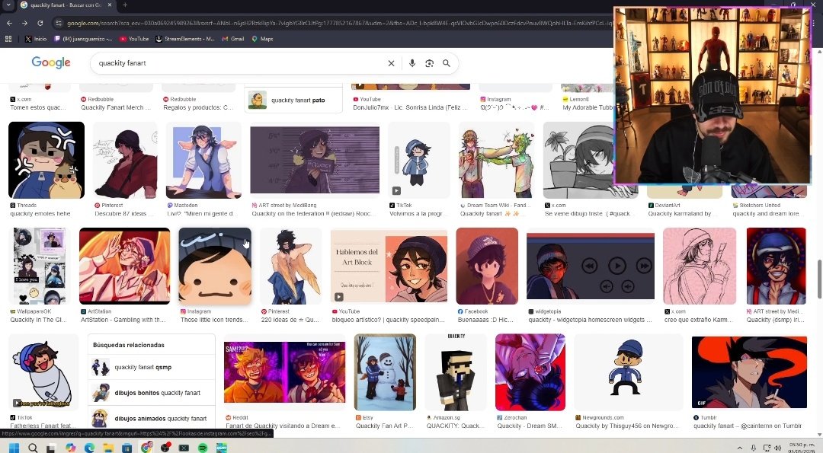This screenshot has width=823, height=453.
Task: Open the YouTube 'bloqueo artístico?' speedpaint image
Action: point(389,266)
